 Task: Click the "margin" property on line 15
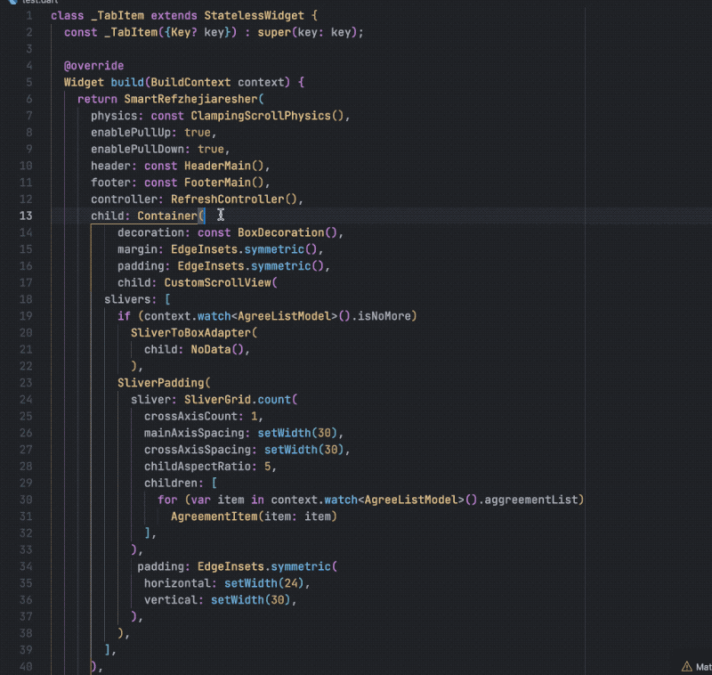pos(137,249)
